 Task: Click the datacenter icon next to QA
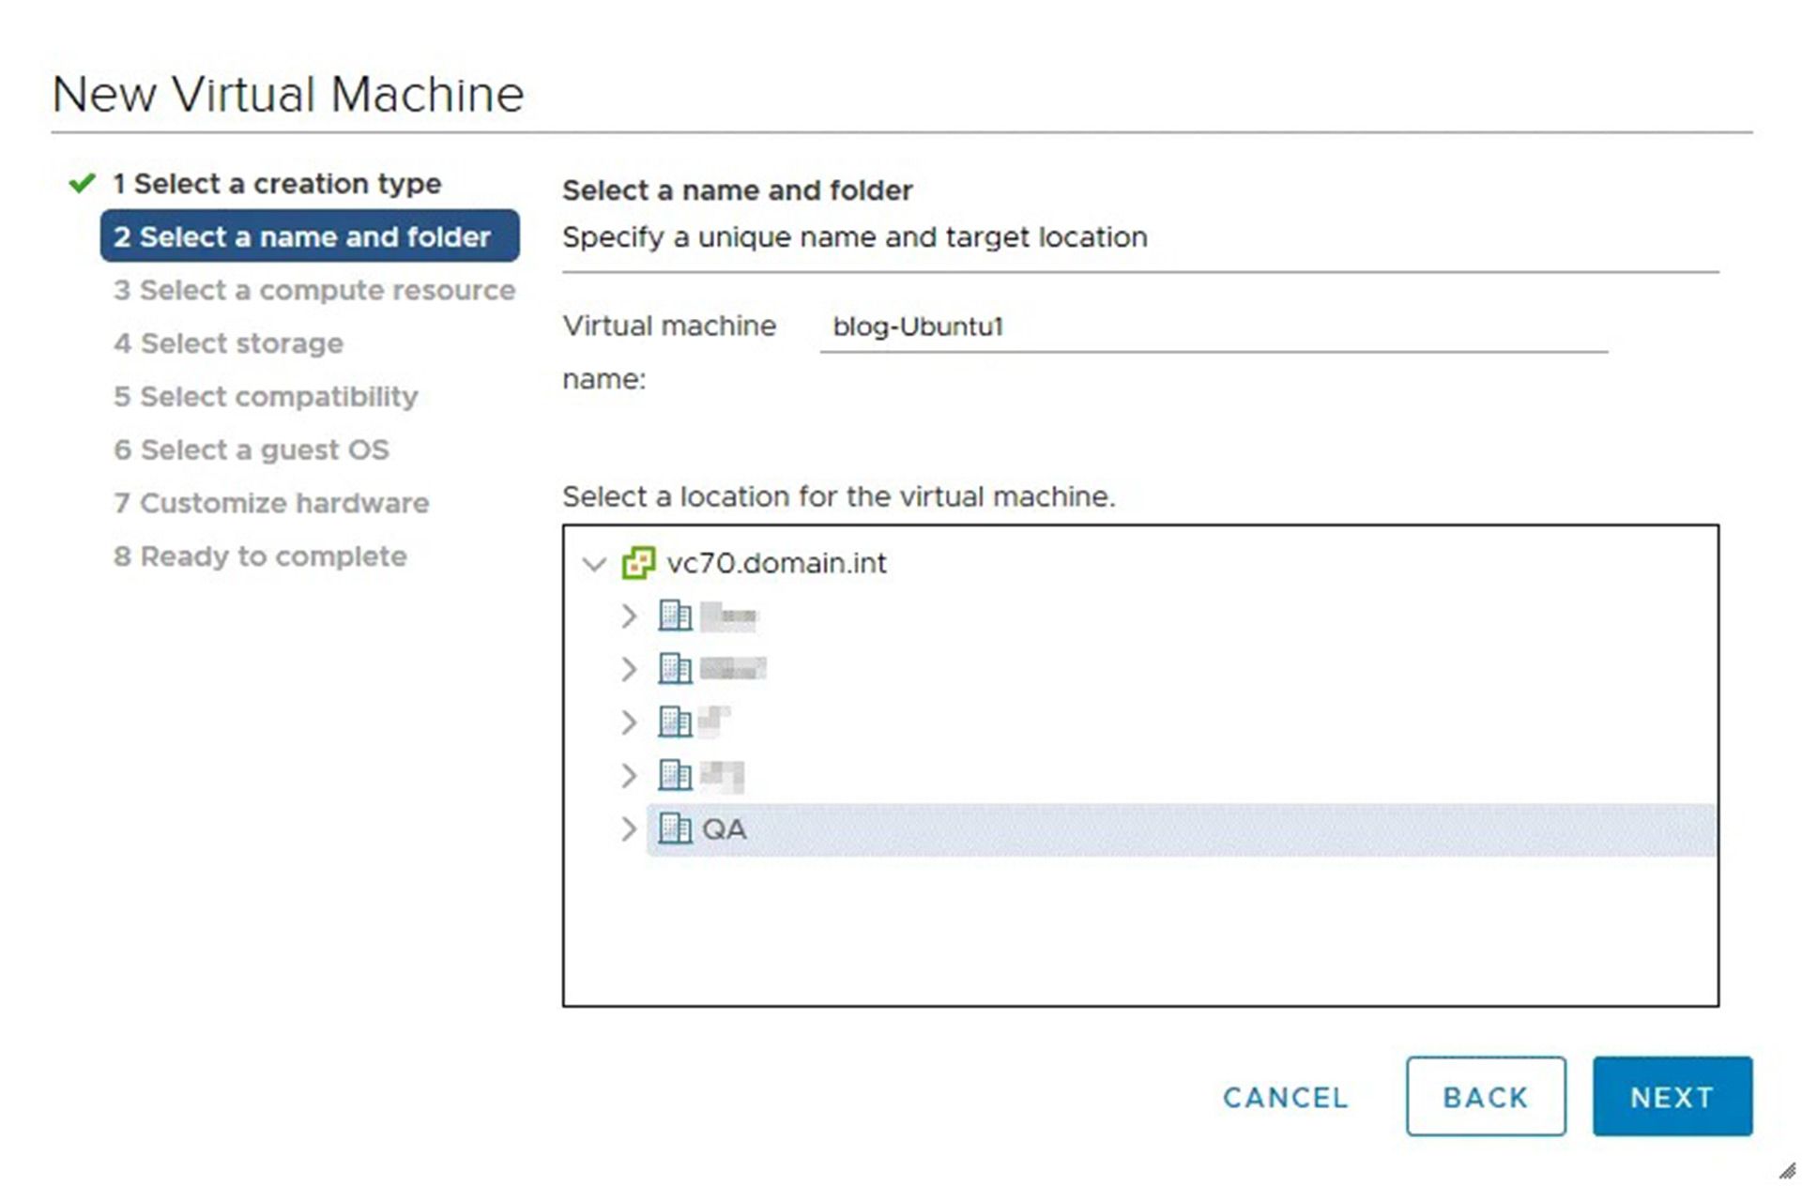[x=676, y=829]
